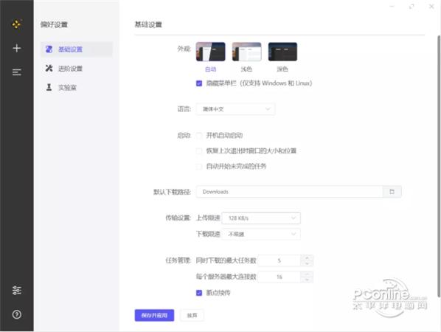
Task: Open the 下载限速 不限速 dropdown
Action: (x=261, y=234)
